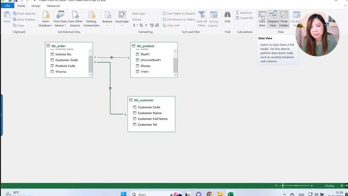Switch to the Advanced ribbon tab

[53, 6]
